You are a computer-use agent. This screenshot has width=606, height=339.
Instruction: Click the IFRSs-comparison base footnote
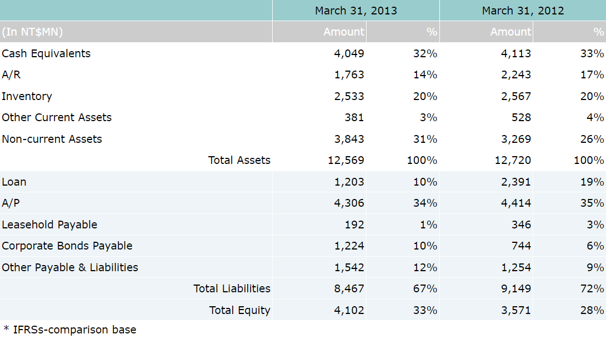pos(69,330)
